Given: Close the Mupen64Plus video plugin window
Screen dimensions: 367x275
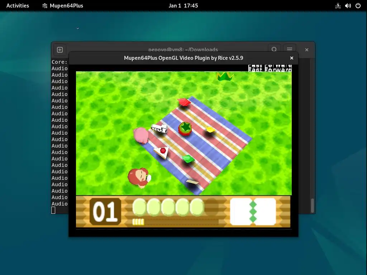Looking at the screenshot, I should pos(292,58).
